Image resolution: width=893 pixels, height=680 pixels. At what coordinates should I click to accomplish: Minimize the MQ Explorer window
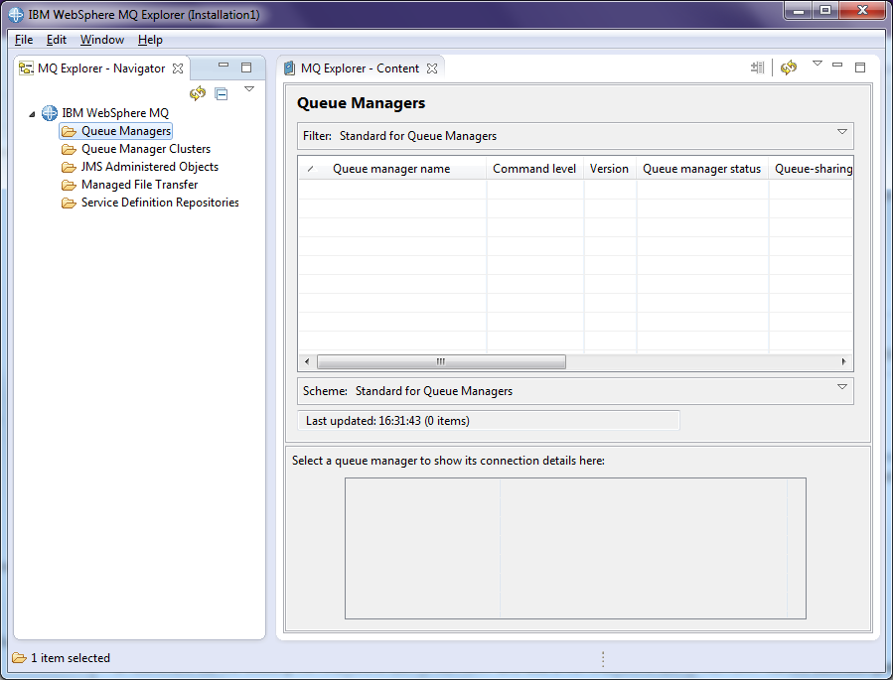[x=799, y=11]
